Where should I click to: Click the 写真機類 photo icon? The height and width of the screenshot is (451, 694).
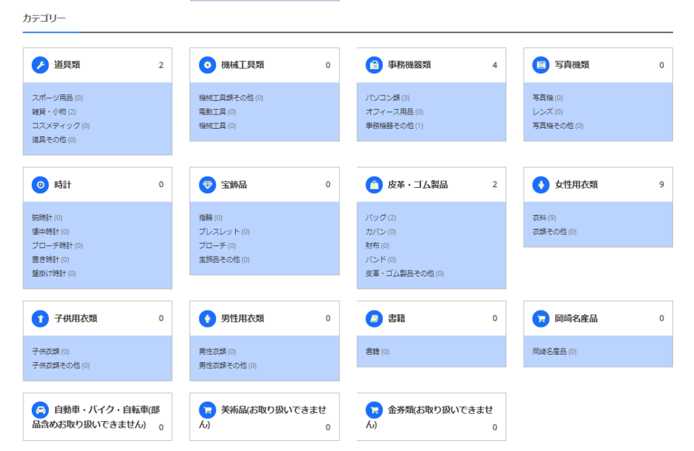coord(541,65)
